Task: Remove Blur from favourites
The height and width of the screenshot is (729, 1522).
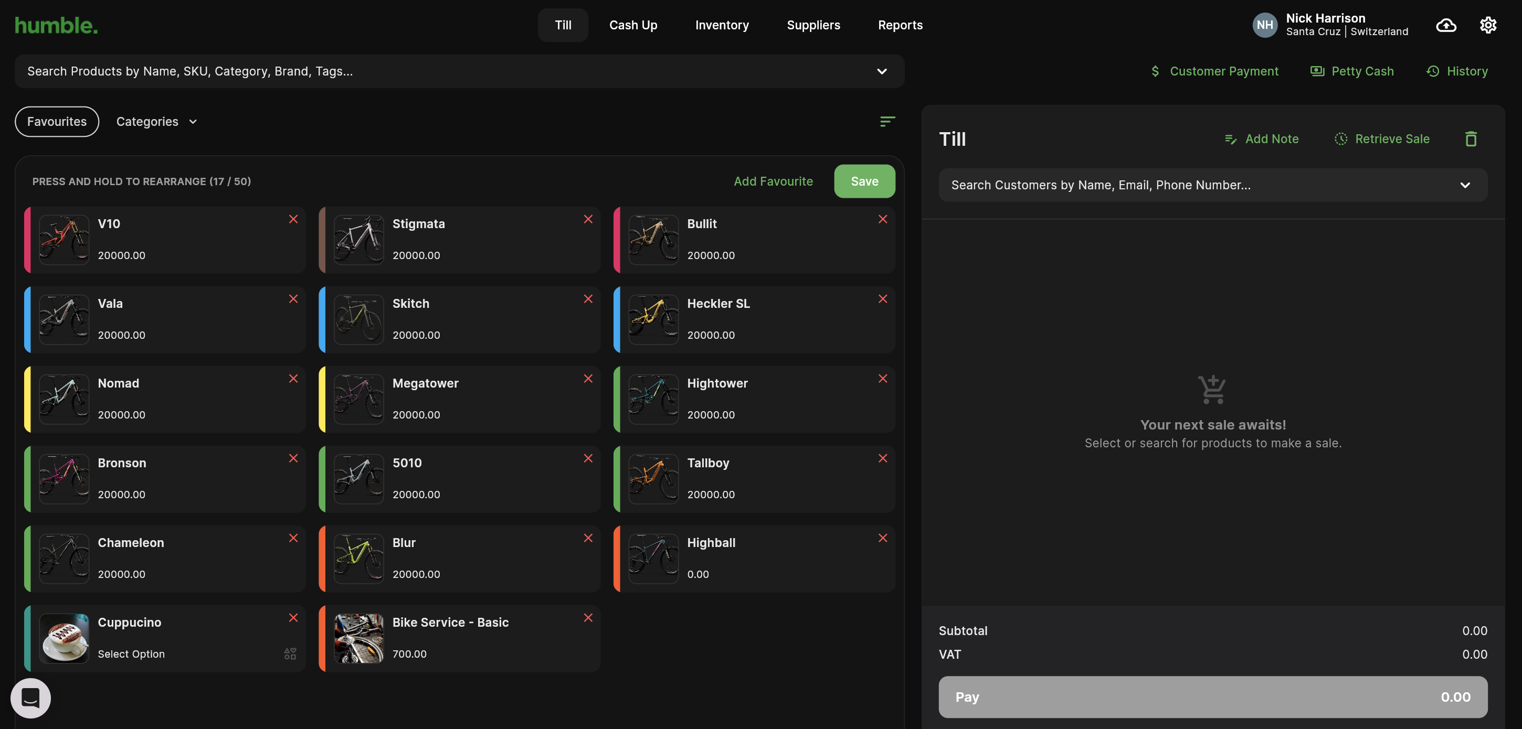Action: pos(588,538)
